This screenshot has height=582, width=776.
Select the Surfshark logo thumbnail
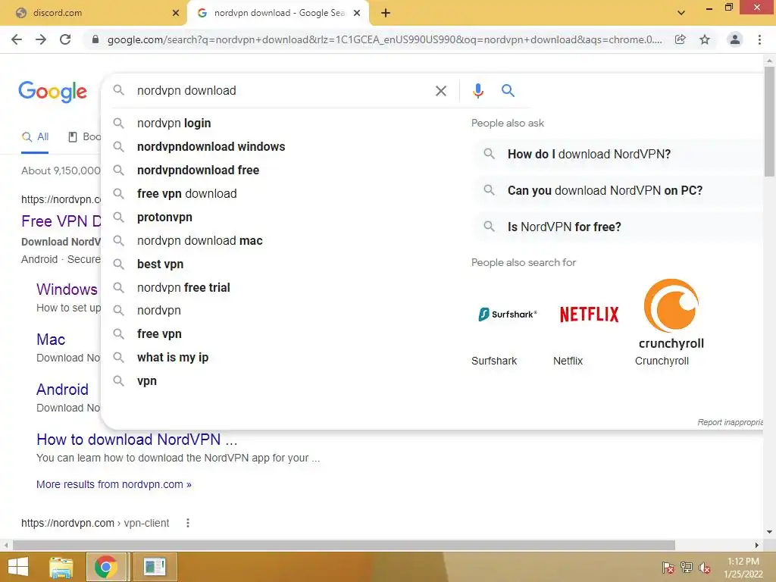point(508,314)
